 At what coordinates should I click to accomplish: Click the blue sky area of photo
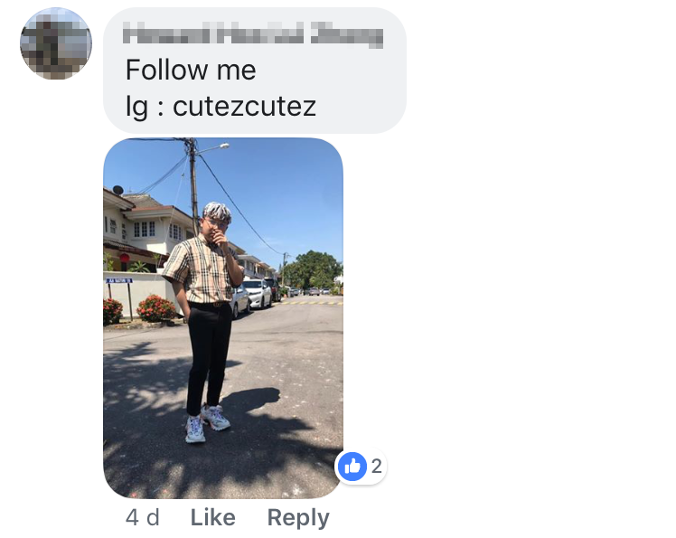pyautogui.click(x=285, y=190)
